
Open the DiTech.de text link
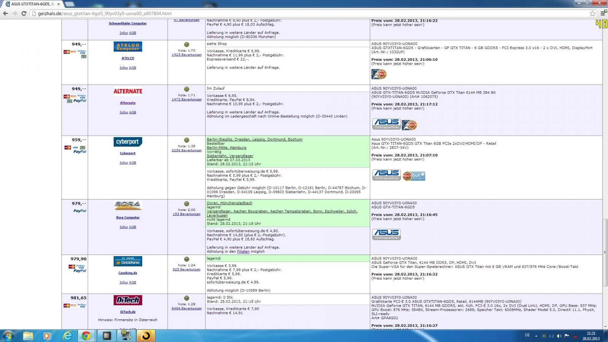(128, 312)
